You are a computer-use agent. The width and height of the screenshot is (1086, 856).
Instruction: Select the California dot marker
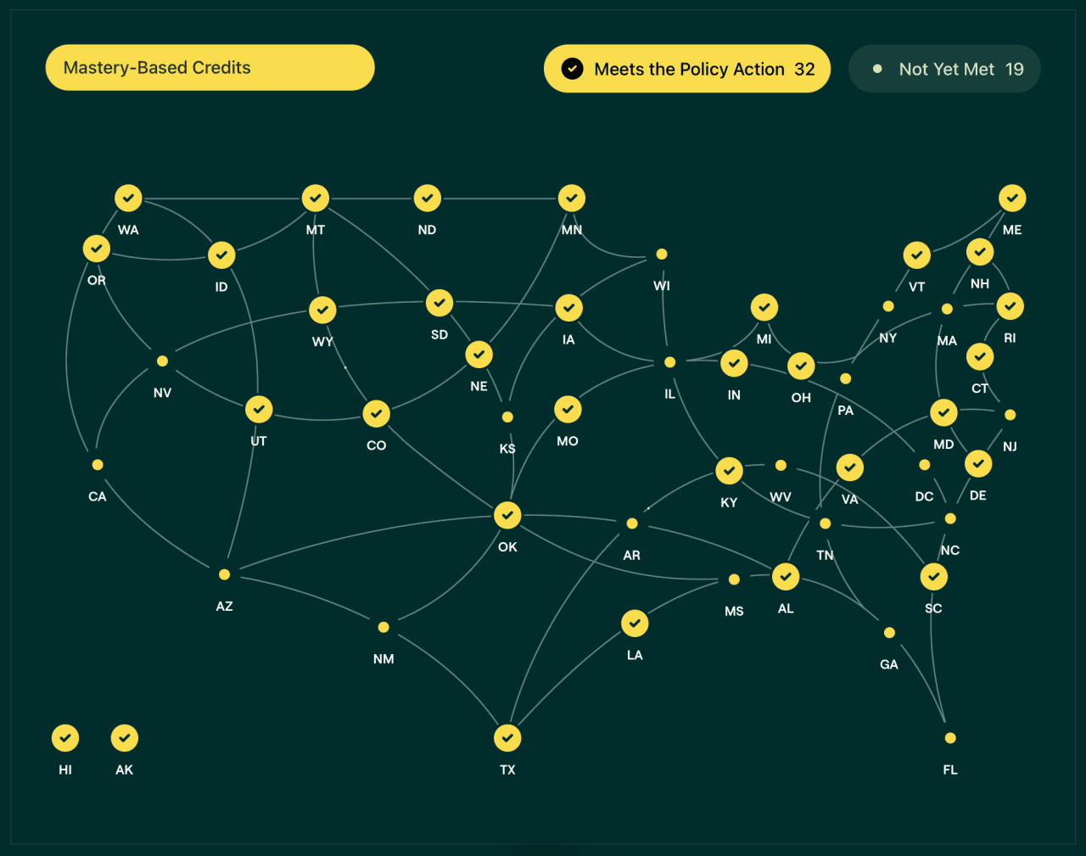98,465
